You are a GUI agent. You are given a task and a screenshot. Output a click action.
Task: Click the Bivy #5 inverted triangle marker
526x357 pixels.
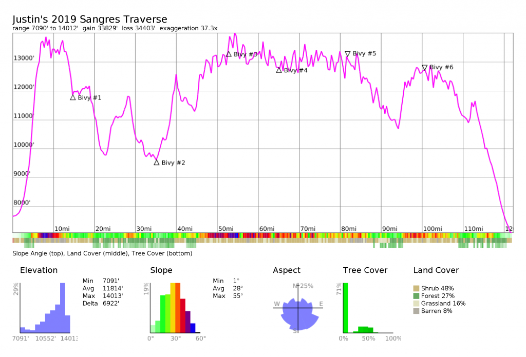(x=348, y=53)
